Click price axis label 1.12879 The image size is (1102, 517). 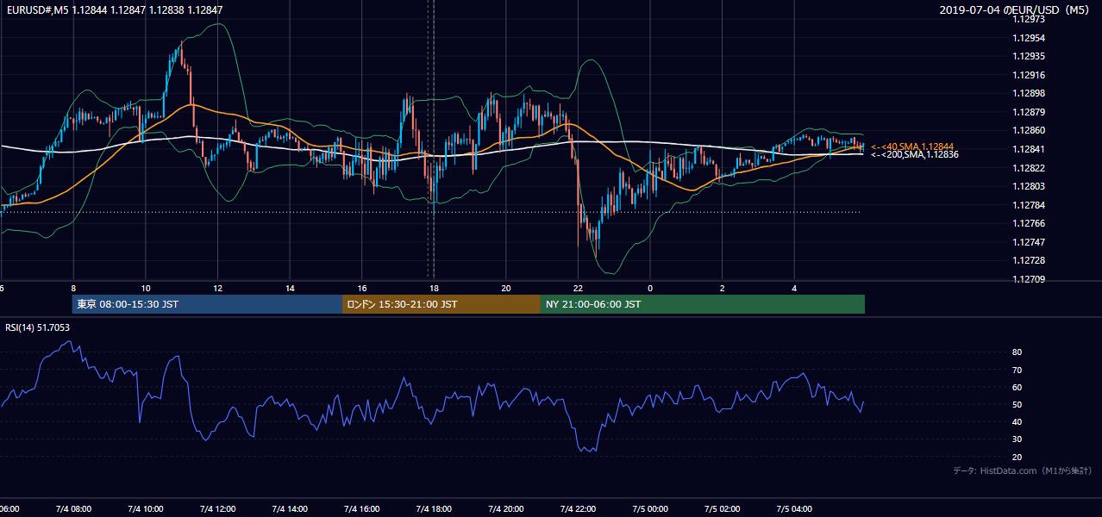click(1028, 113)
